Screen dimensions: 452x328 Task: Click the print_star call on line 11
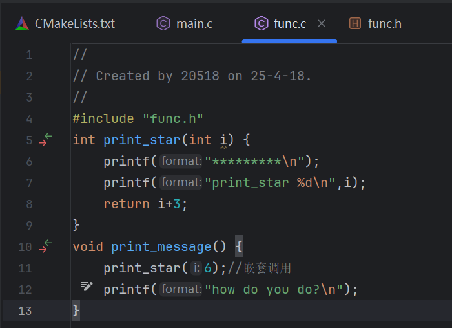142,268
